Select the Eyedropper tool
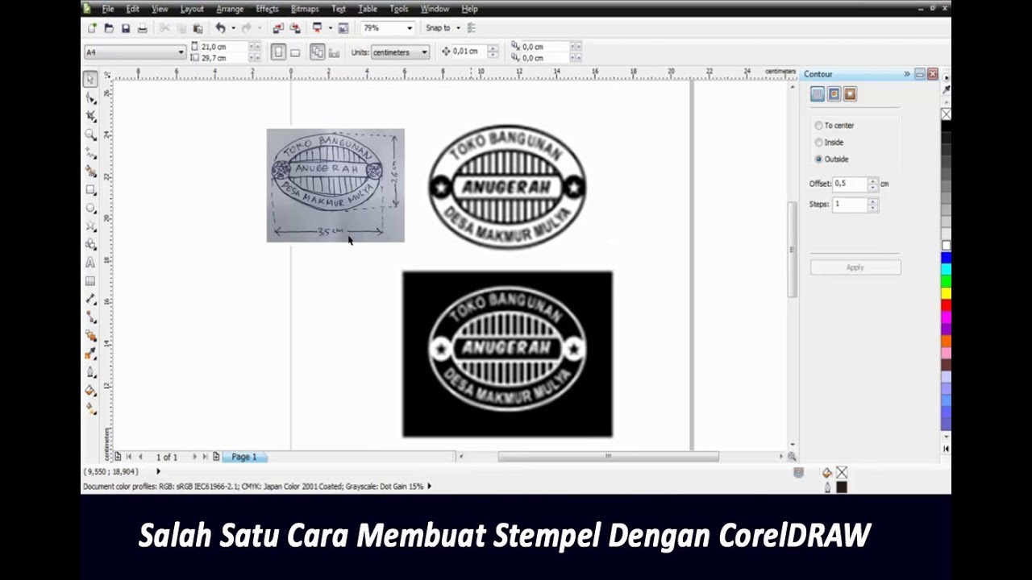 90,354
